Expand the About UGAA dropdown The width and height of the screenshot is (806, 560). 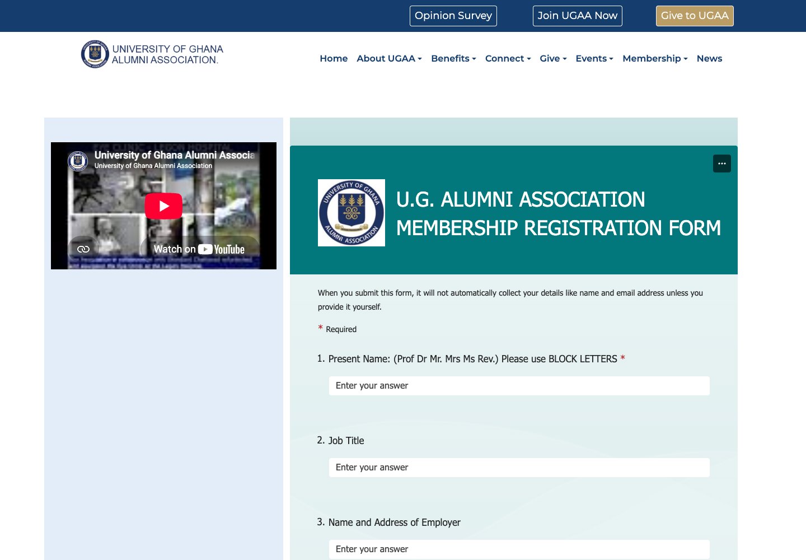point(390,58)
